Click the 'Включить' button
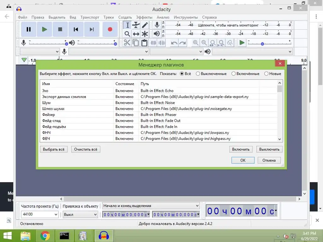 [x=241, y=149]
